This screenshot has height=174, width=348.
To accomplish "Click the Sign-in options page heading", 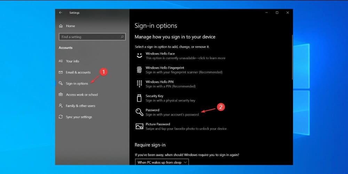I will [x=156, y=26].
